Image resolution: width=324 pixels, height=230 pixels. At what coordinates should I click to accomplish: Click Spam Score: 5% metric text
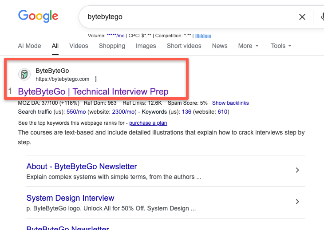point(187,103)
